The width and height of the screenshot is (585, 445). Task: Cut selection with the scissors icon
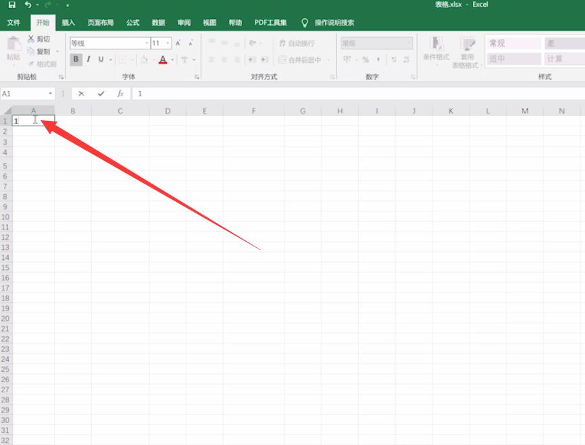[31, 38]
